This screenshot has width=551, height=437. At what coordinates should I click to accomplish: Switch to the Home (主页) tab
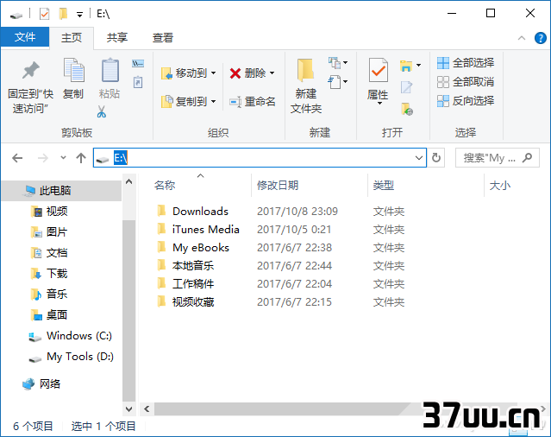point(72,38)
